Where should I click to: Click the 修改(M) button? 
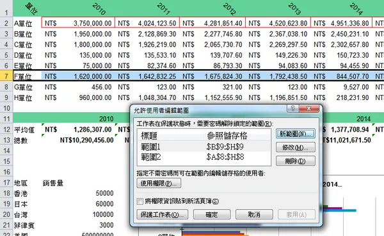pyautogui.click(x=295, y=147)
